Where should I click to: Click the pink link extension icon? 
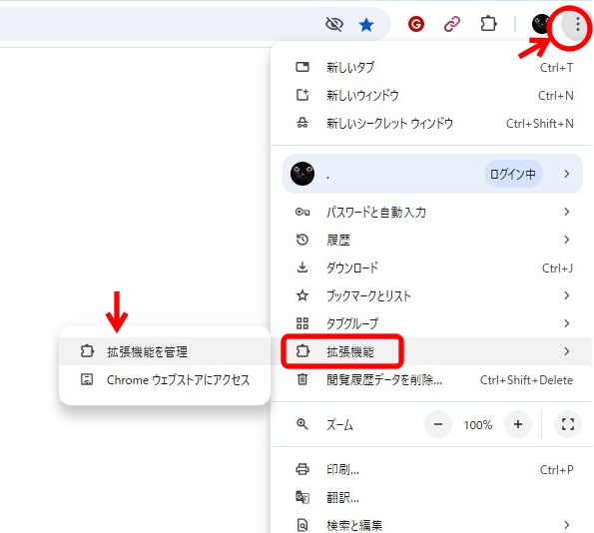coord(451,25)
